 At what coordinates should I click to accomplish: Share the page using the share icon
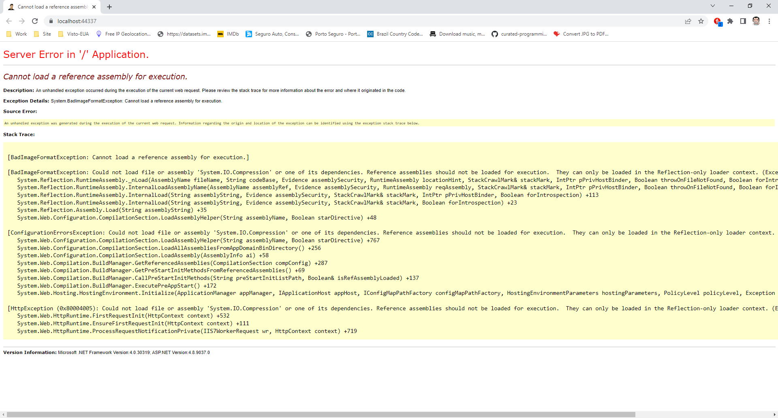point(688,21)
